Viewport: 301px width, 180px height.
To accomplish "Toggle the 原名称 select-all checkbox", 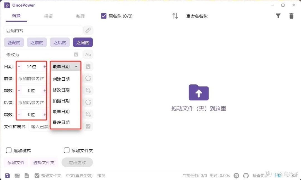I will click(x=103, y=16).
